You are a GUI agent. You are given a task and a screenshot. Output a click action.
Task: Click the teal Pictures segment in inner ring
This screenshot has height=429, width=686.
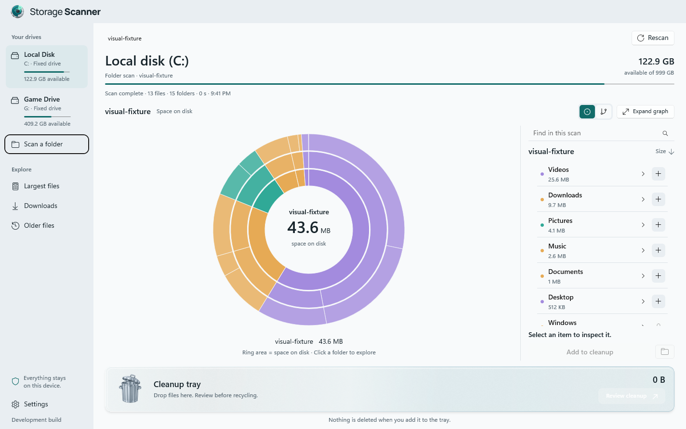(x=269, y=196)
